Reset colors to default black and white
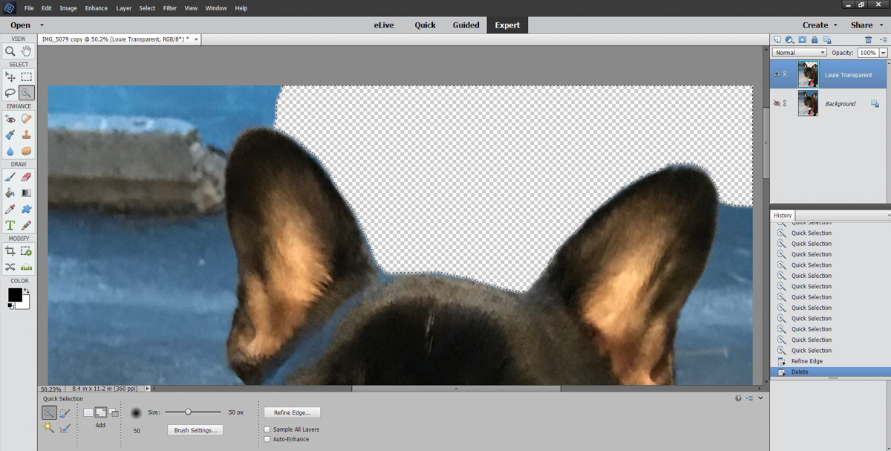The image size is (891, 451). click(x=11, y=305)
